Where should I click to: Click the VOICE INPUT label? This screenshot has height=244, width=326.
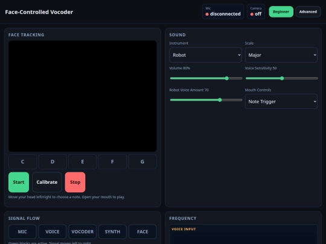[184, 229]
